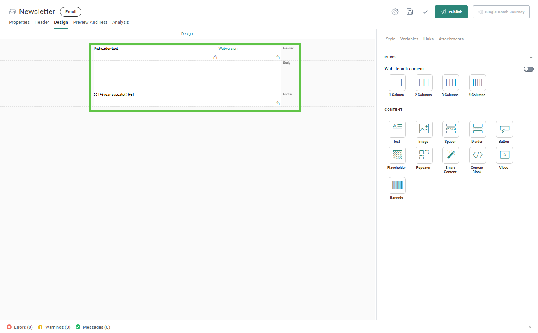
Task: Select the Spacer content icon
Action: pyautogui.click(x=451, y=129)
